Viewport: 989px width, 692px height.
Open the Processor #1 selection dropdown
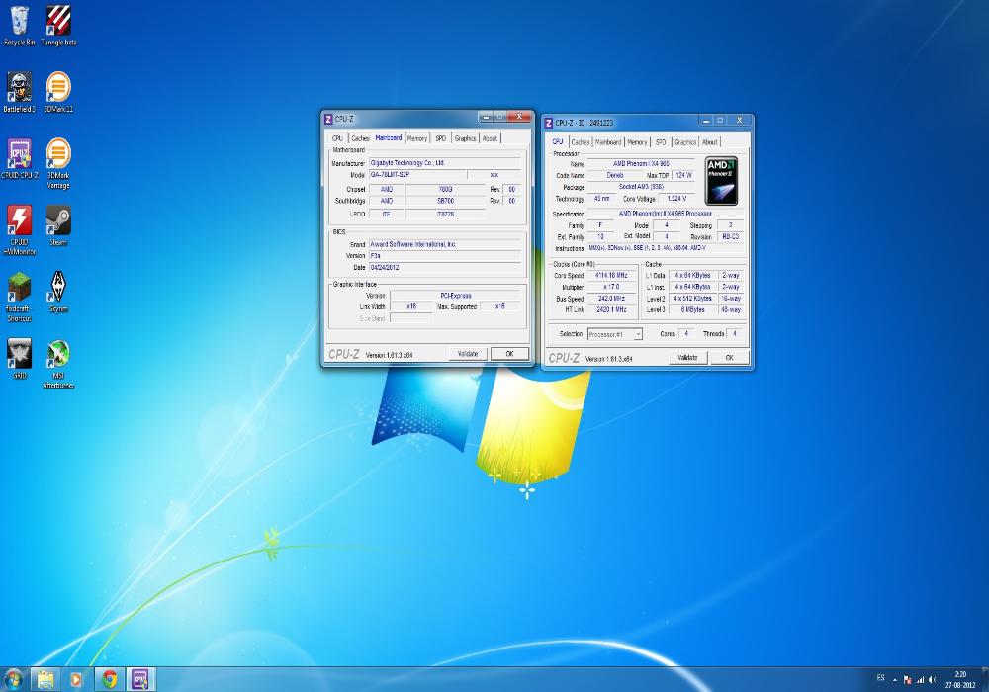click(x=615, y=334)
